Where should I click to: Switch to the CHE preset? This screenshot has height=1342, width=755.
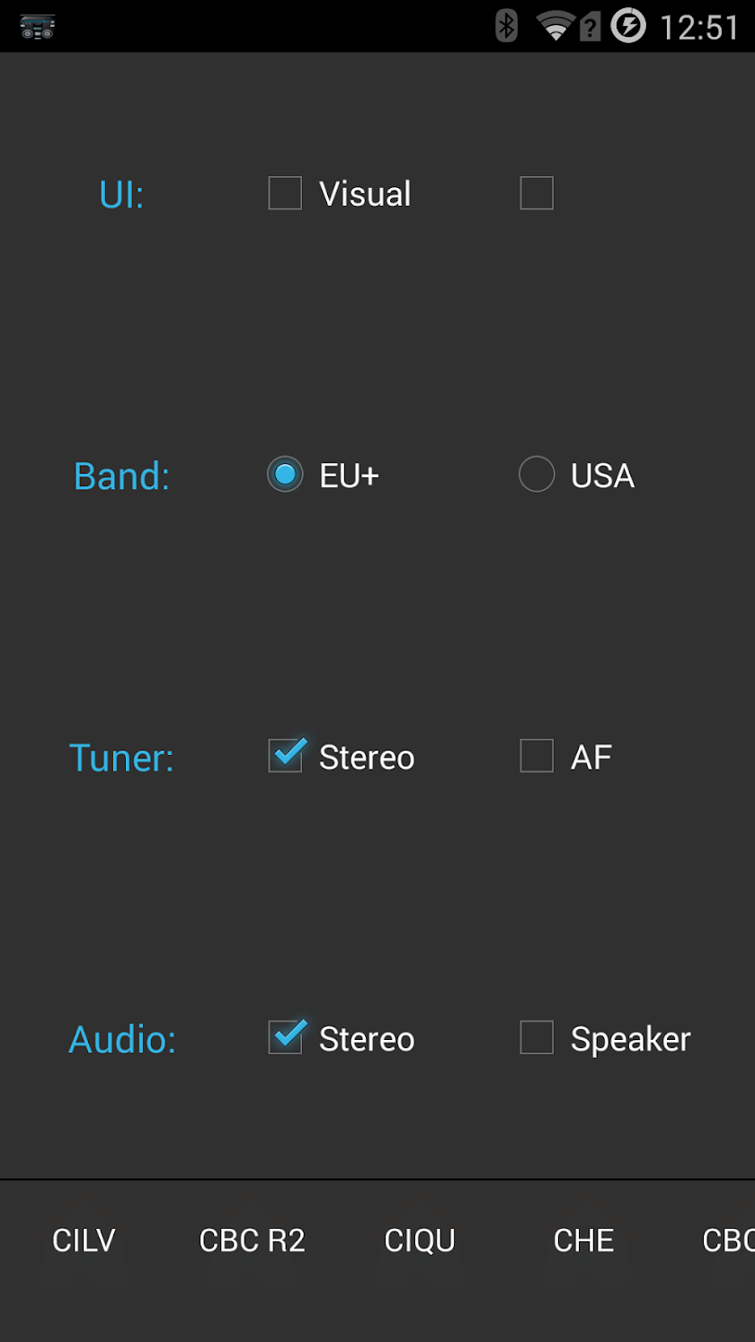click(x=583, y=1240)
